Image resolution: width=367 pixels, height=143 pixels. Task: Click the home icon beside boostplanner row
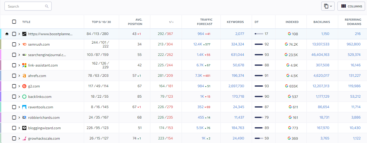(7, 34)
